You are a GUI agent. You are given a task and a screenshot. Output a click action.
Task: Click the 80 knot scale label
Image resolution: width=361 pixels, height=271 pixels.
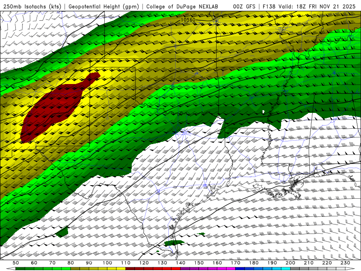coord(71,263)
